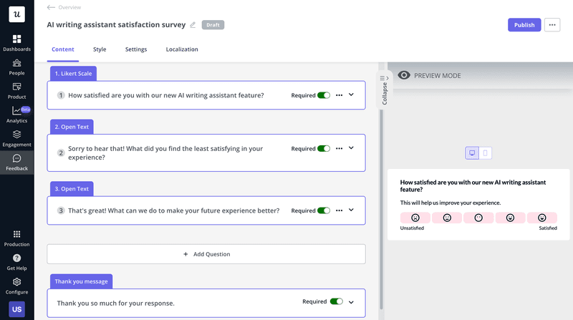This screenshot has width=573, height=320.
Task: Click the Userpilot logo icon
Action: pyautogui.click(x=16, y=14)
